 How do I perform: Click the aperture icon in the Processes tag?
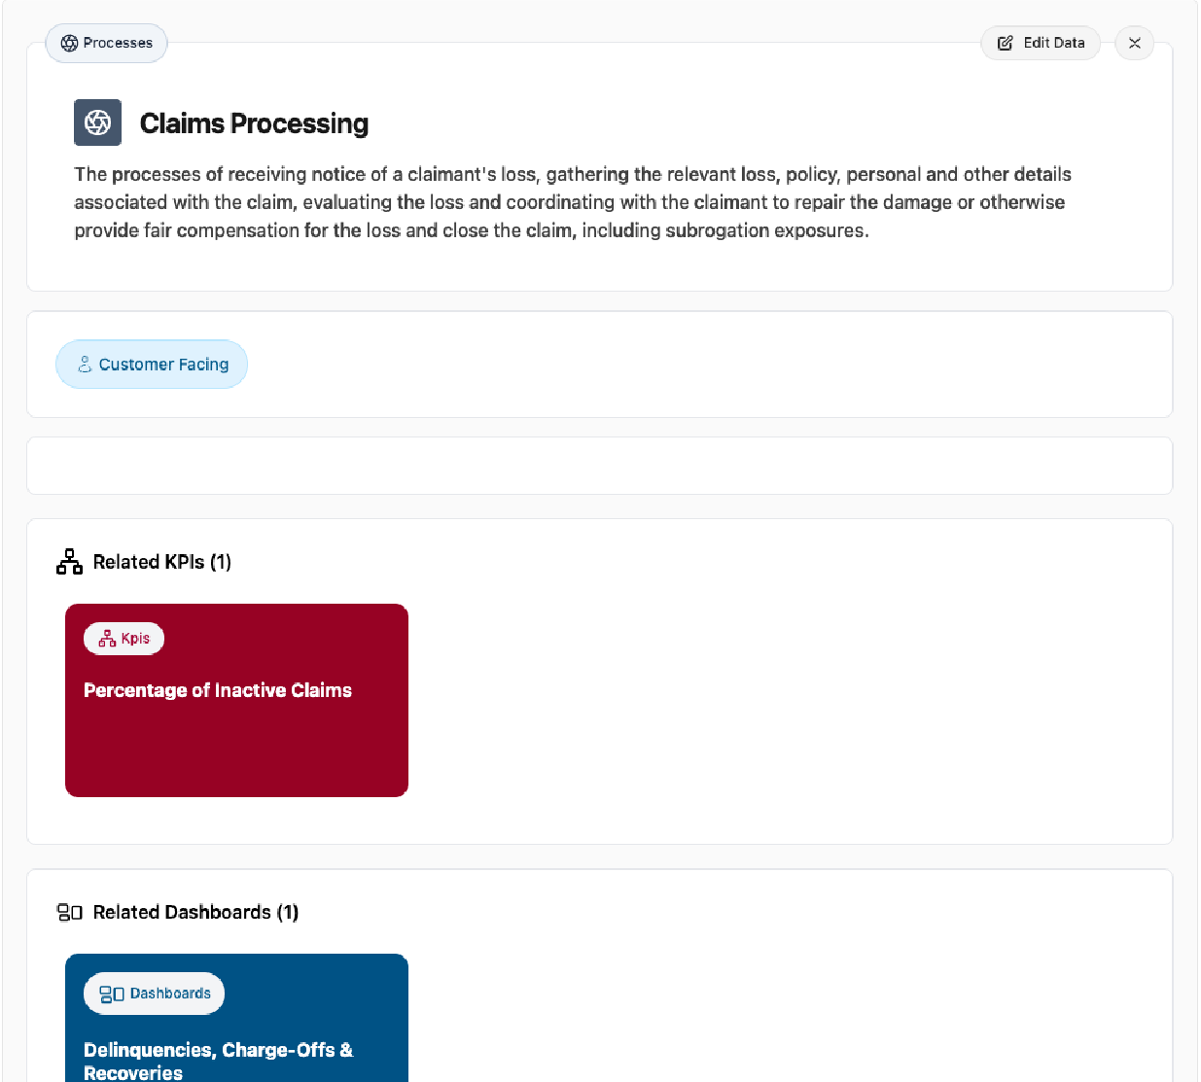pyautogui.click(x=69, y=43)
